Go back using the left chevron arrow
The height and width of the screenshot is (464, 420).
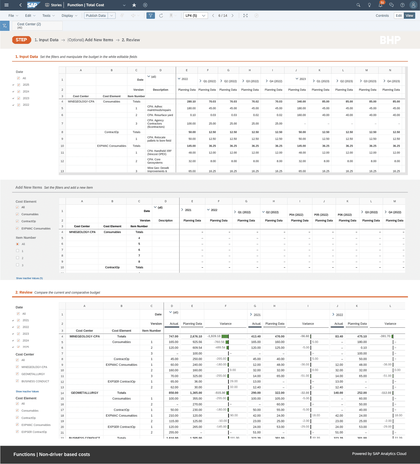point(20,5)
